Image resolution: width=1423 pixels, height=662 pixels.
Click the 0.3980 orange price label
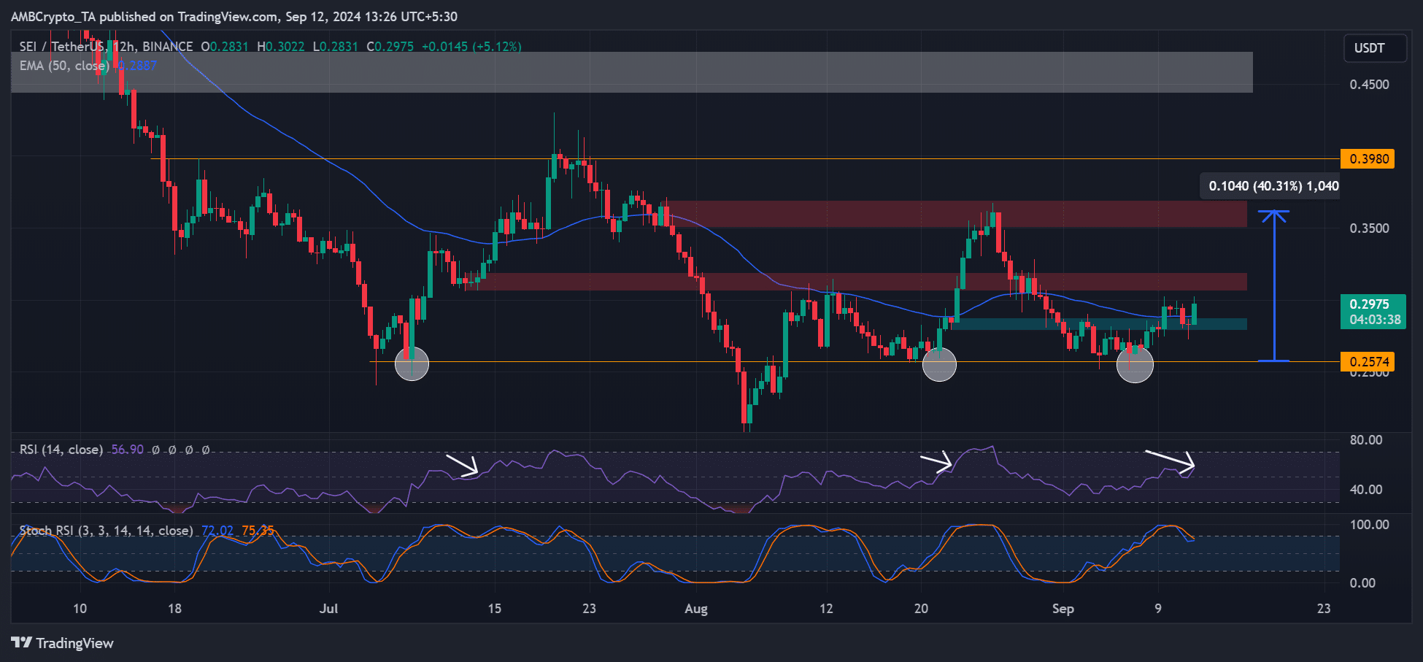tap(1368, 159)
